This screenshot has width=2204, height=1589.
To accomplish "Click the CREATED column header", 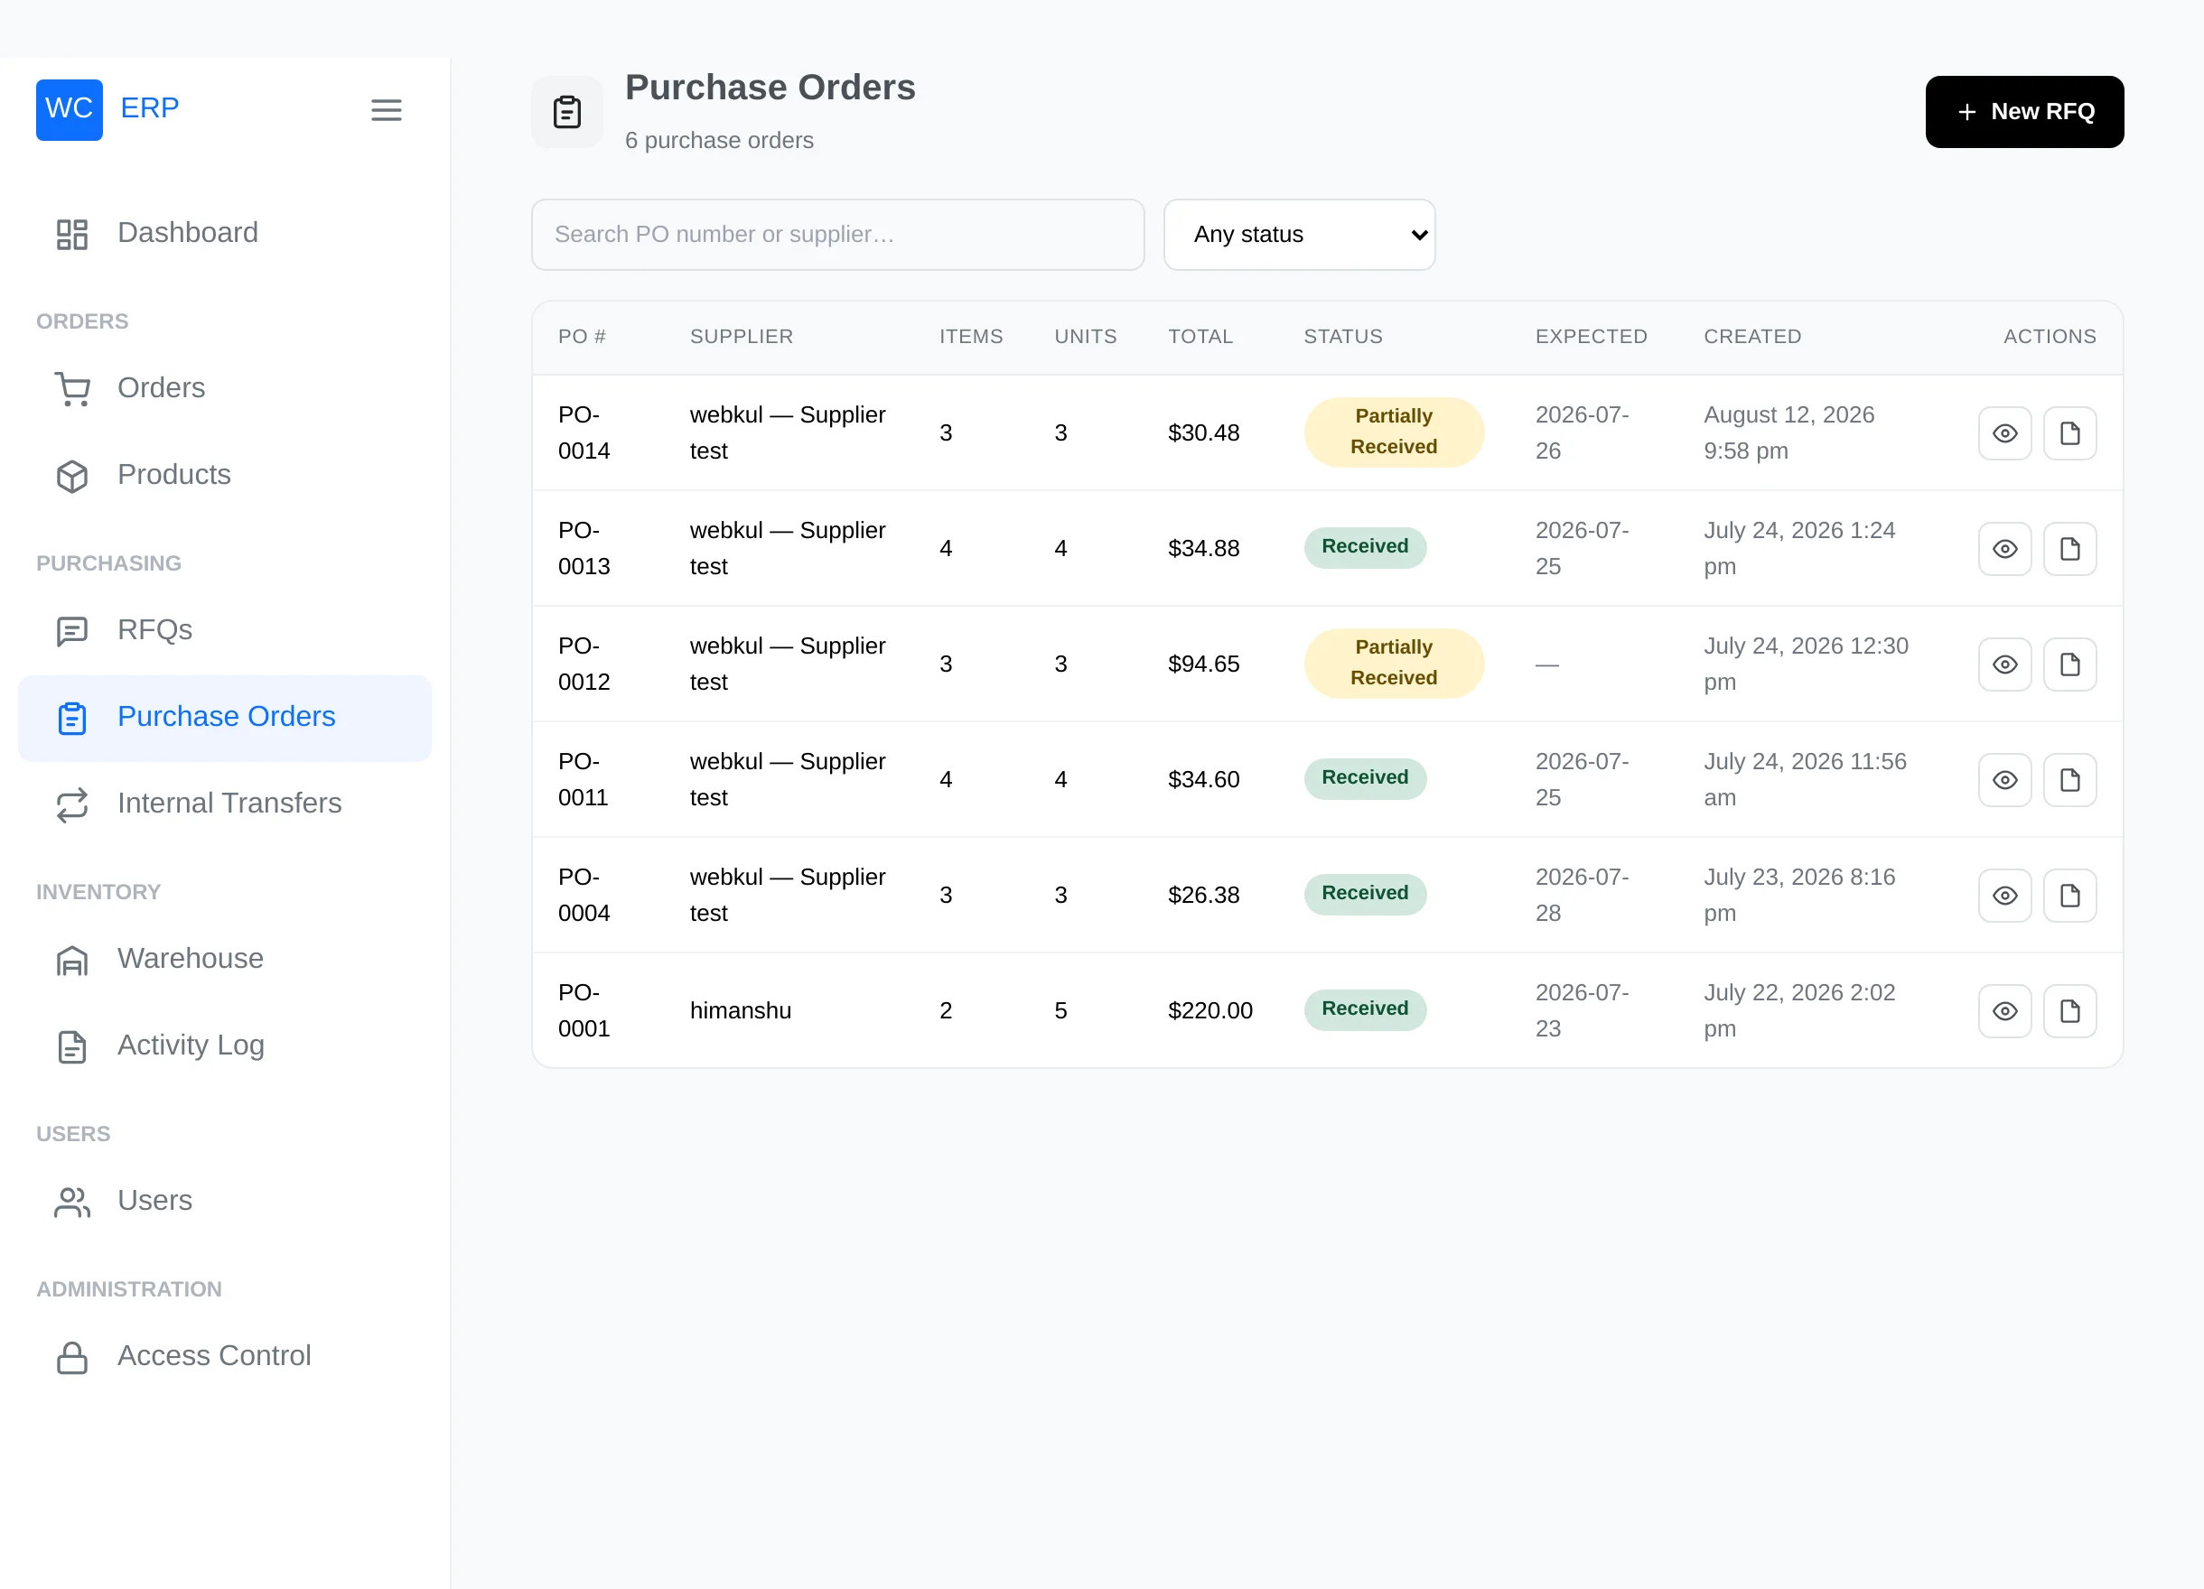I will (1752, 337).
